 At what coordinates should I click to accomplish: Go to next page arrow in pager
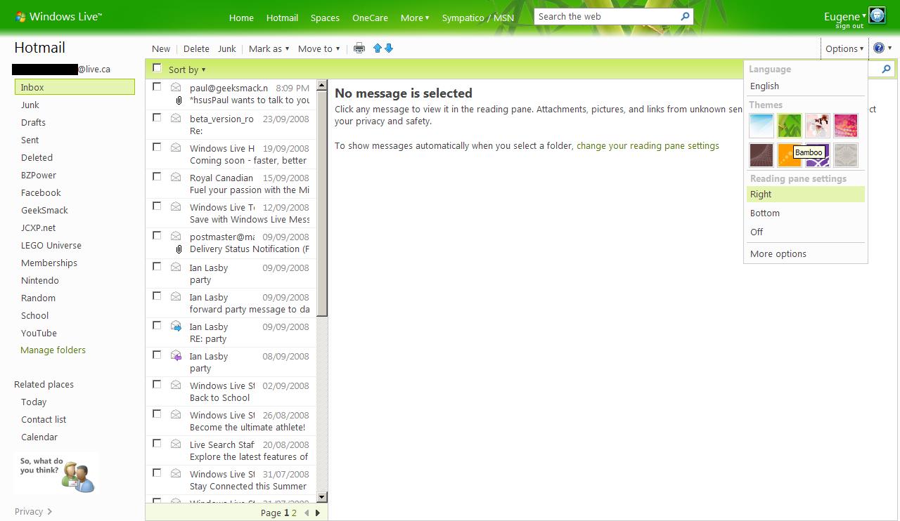coord(318,513)
